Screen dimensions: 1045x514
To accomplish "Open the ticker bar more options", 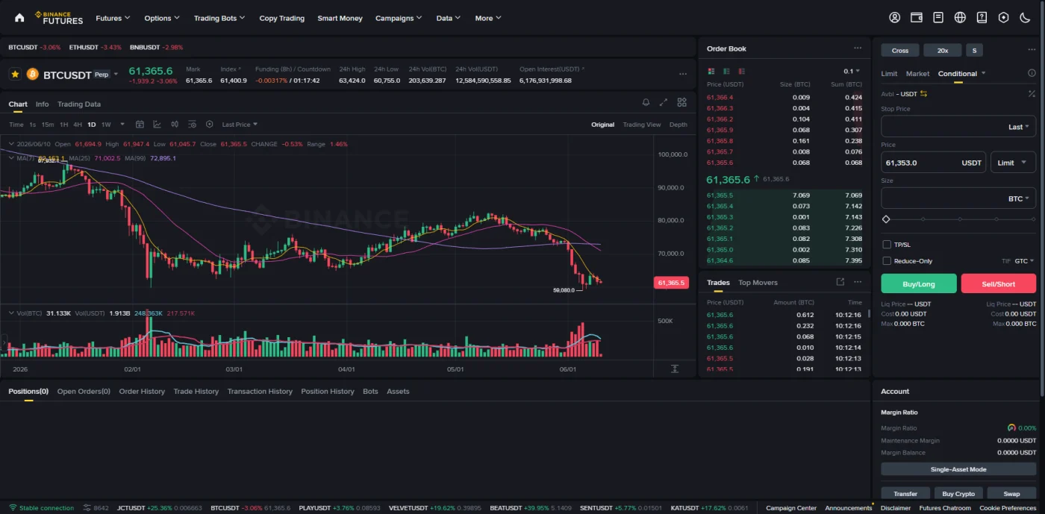I will coord(683,75).
